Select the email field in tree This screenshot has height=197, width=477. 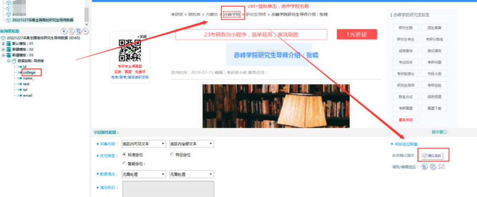(29, 96)
